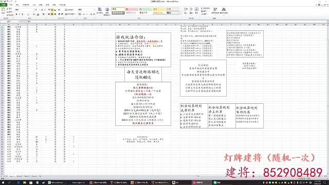Image resolution: width=329 pixels, height=185 pixels.
Task: Switch to the Insert ribbon tab
Action: tap(17, 5)
